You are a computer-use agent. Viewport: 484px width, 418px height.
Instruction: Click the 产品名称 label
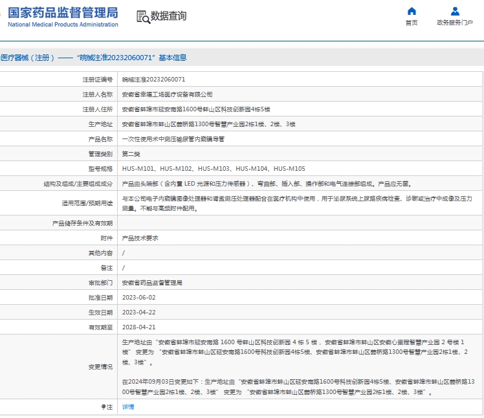click(101, 139)
